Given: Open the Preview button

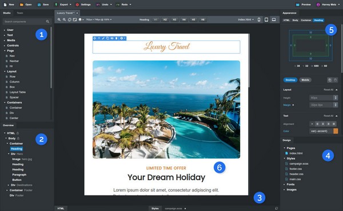Looking at the screenshot, I should 303,5.
